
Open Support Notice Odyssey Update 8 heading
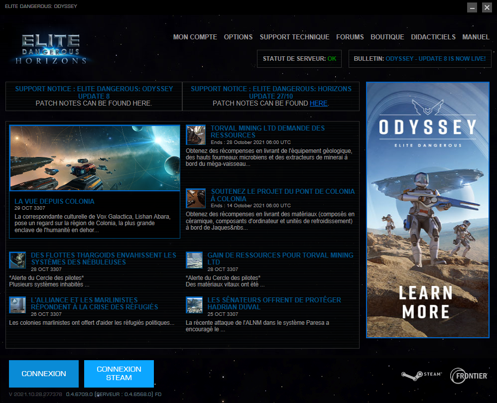tap(94, 92)
